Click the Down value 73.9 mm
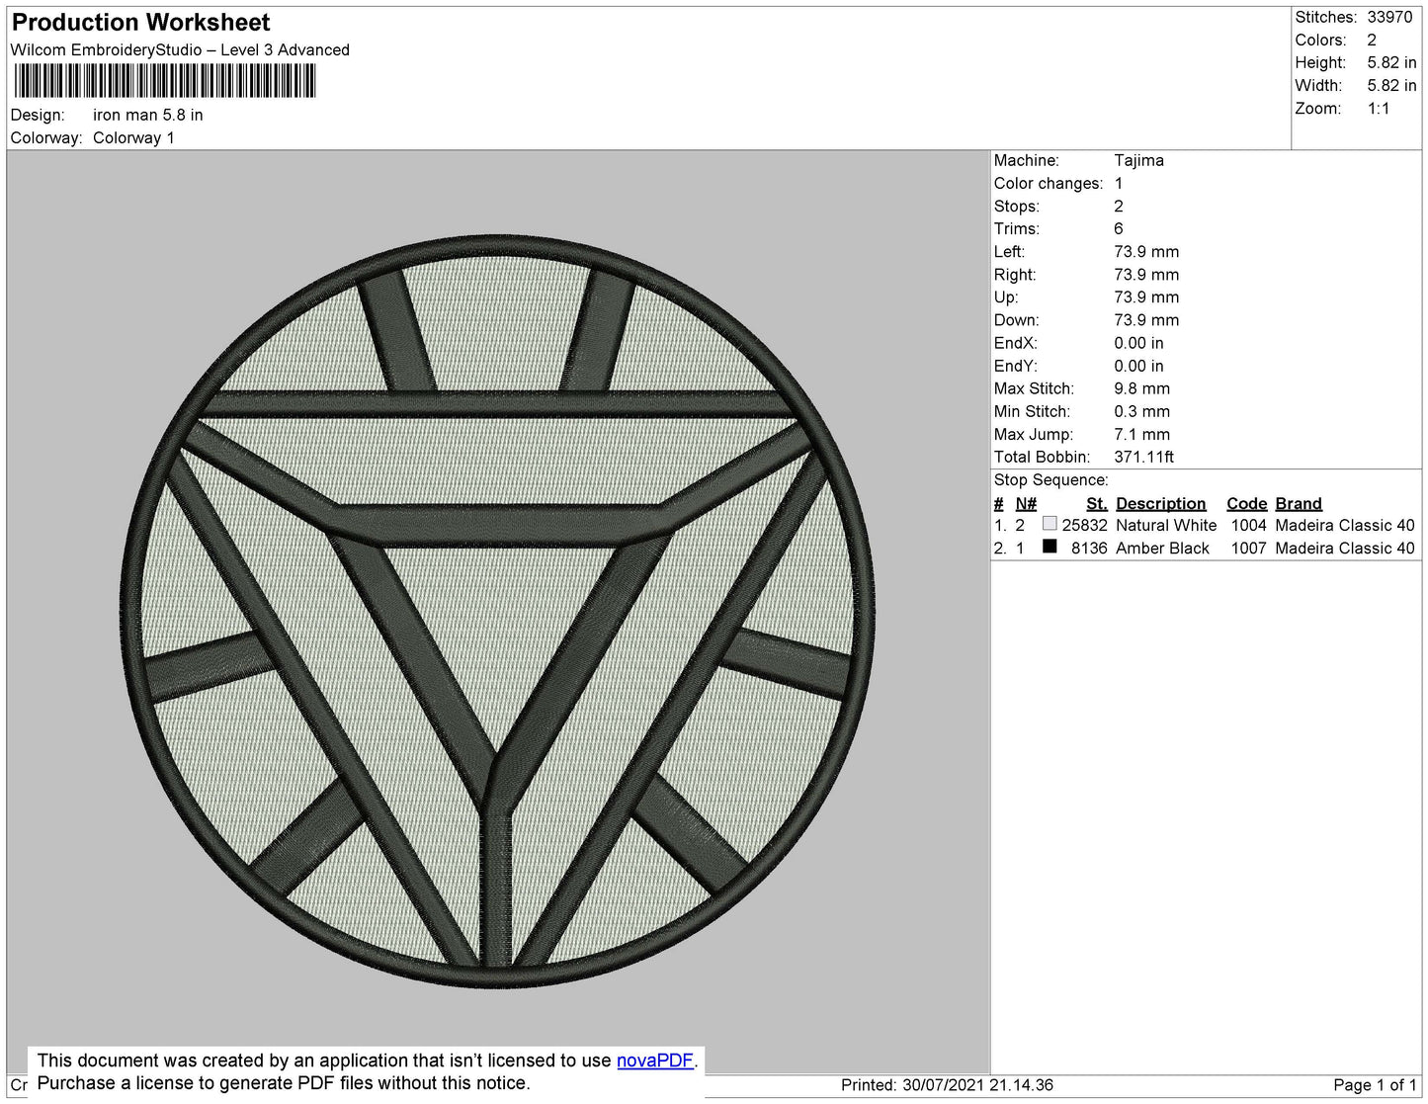Screen dimensions: 1428x1104 pyautogui.click(x=1146, y=320)
